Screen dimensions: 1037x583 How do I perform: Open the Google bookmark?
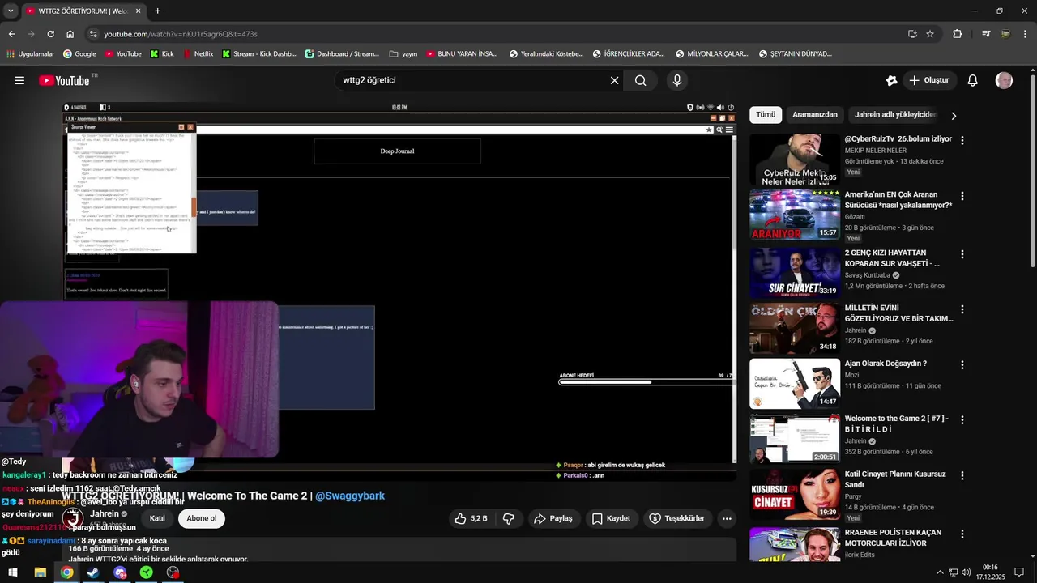coord(79,54)
